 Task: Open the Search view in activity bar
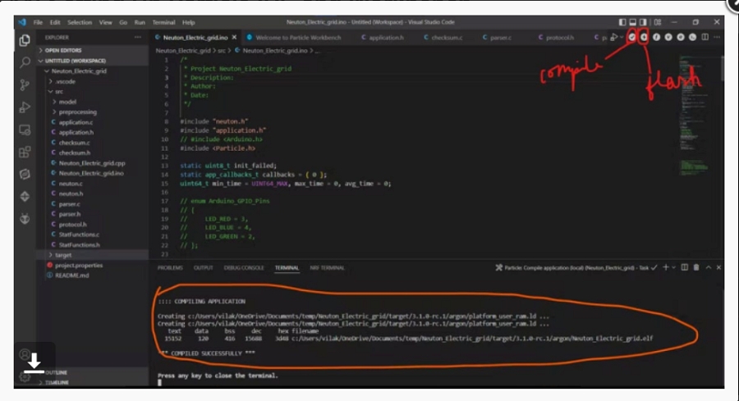tap(25, 62)
